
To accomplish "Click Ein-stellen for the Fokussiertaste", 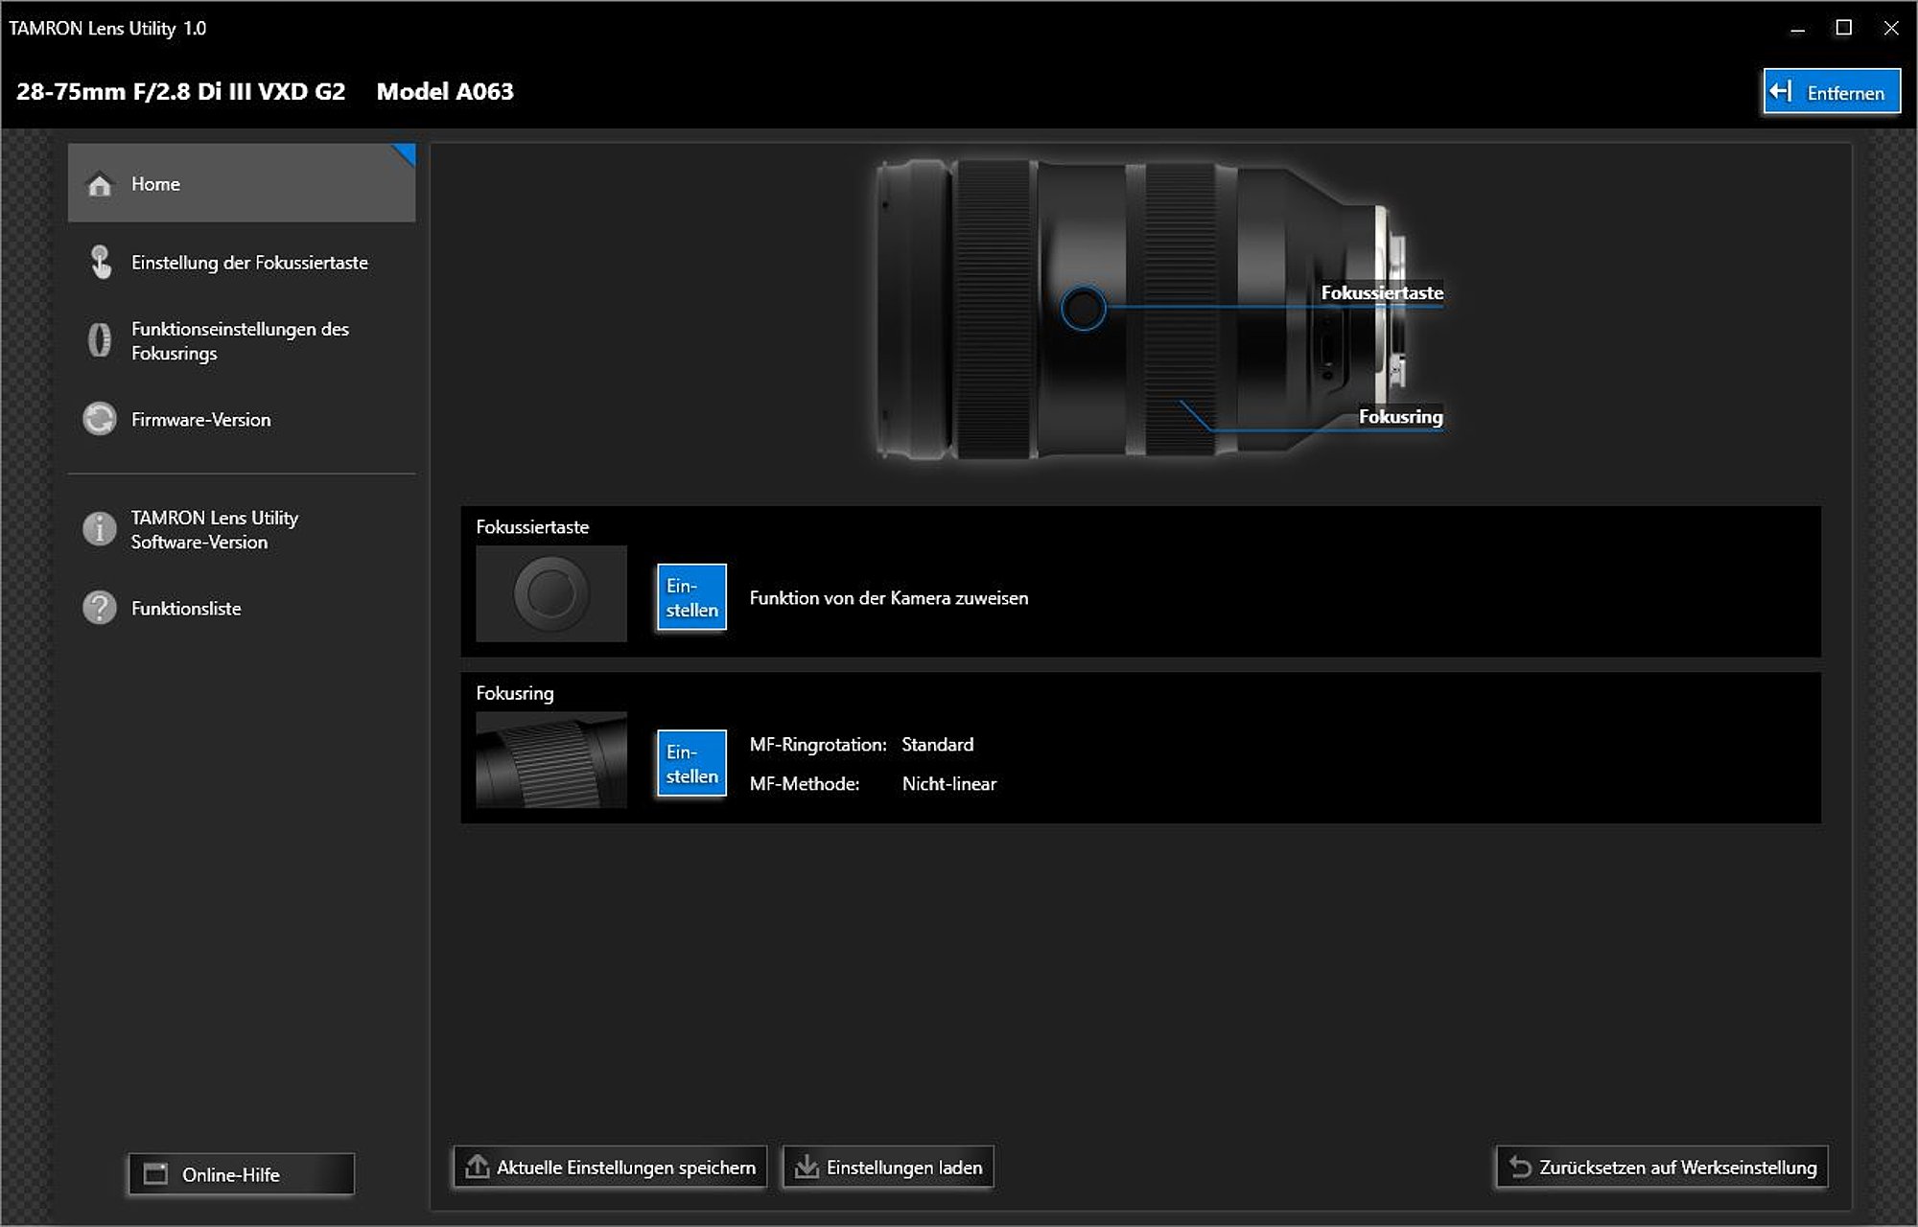I will coord(691,597).
